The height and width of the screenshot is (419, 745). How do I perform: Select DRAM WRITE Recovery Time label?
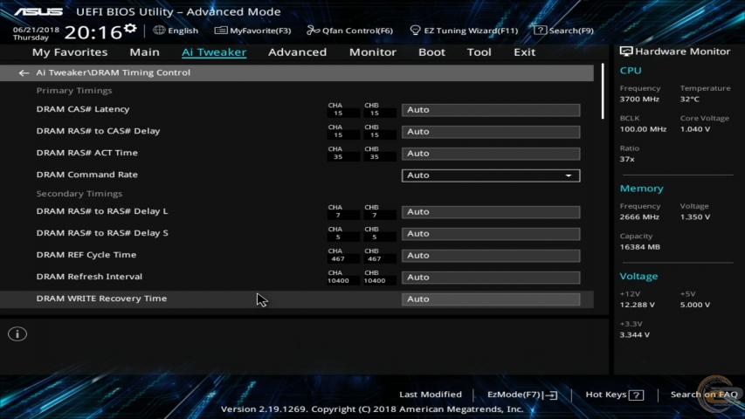tap(101, 299)
